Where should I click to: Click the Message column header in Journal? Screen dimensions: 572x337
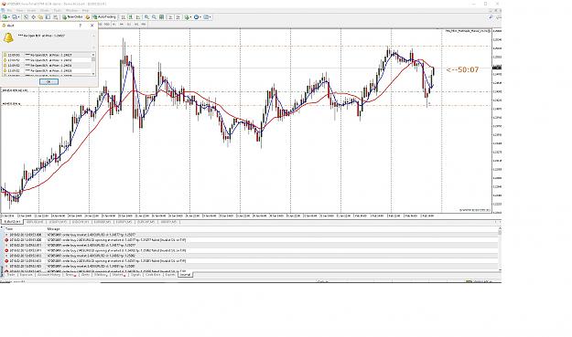pyautogui.click(x=53, y=229)
